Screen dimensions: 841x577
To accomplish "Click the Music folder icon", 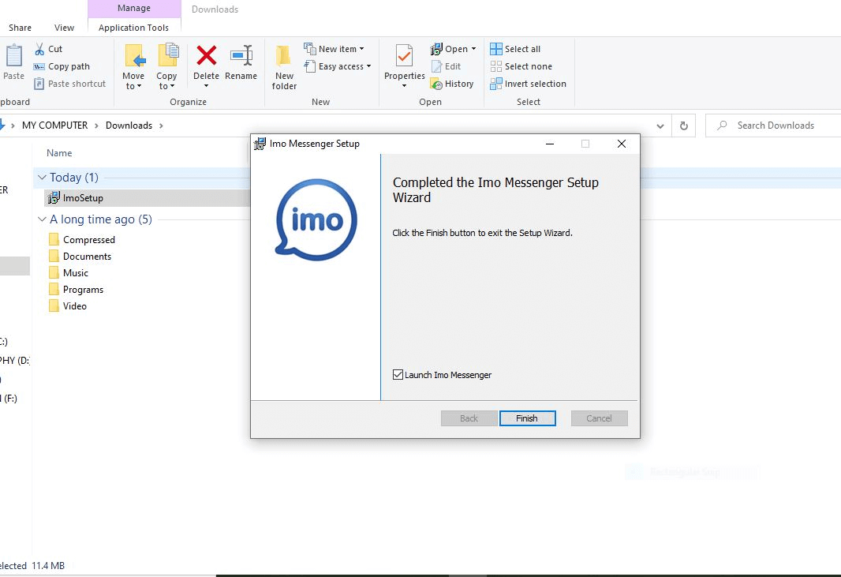I will coord(54,272).
